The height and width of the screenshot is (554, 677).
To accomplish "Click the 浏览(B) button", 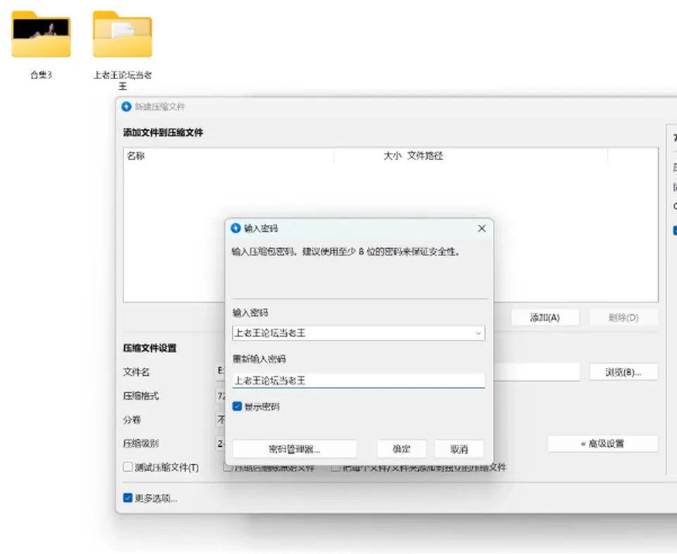I will (x=623, y=372).
